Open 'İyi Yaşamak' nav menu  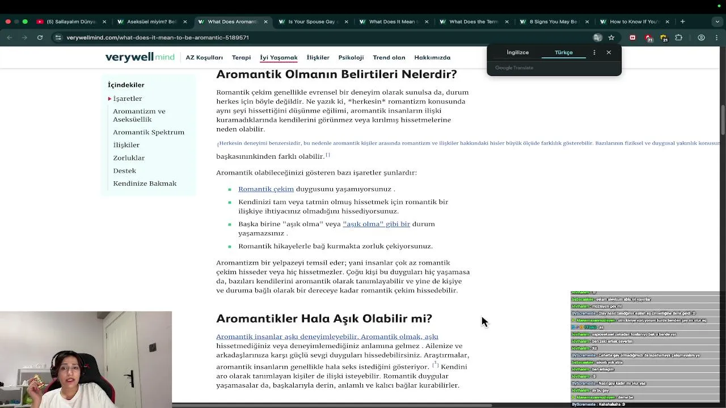coord(278,58)
